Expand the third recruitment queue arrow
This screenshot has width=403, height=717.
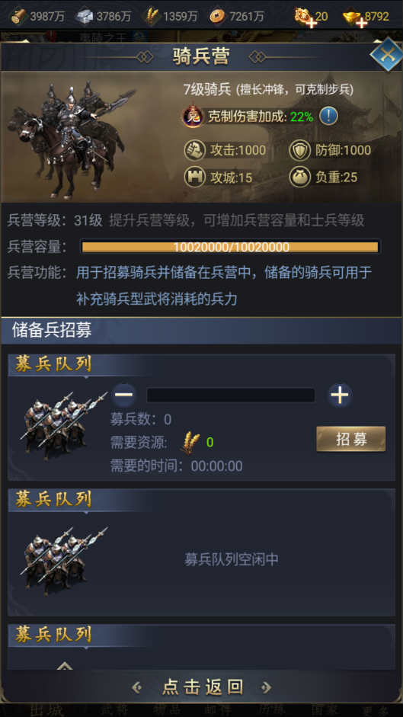(x=65, y=665)
